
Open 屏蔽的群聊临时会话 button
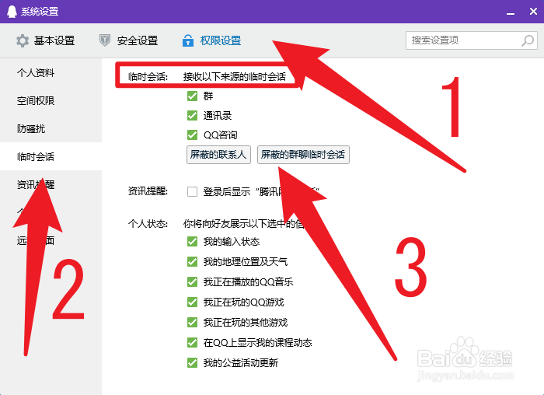[x=303, y=155]
